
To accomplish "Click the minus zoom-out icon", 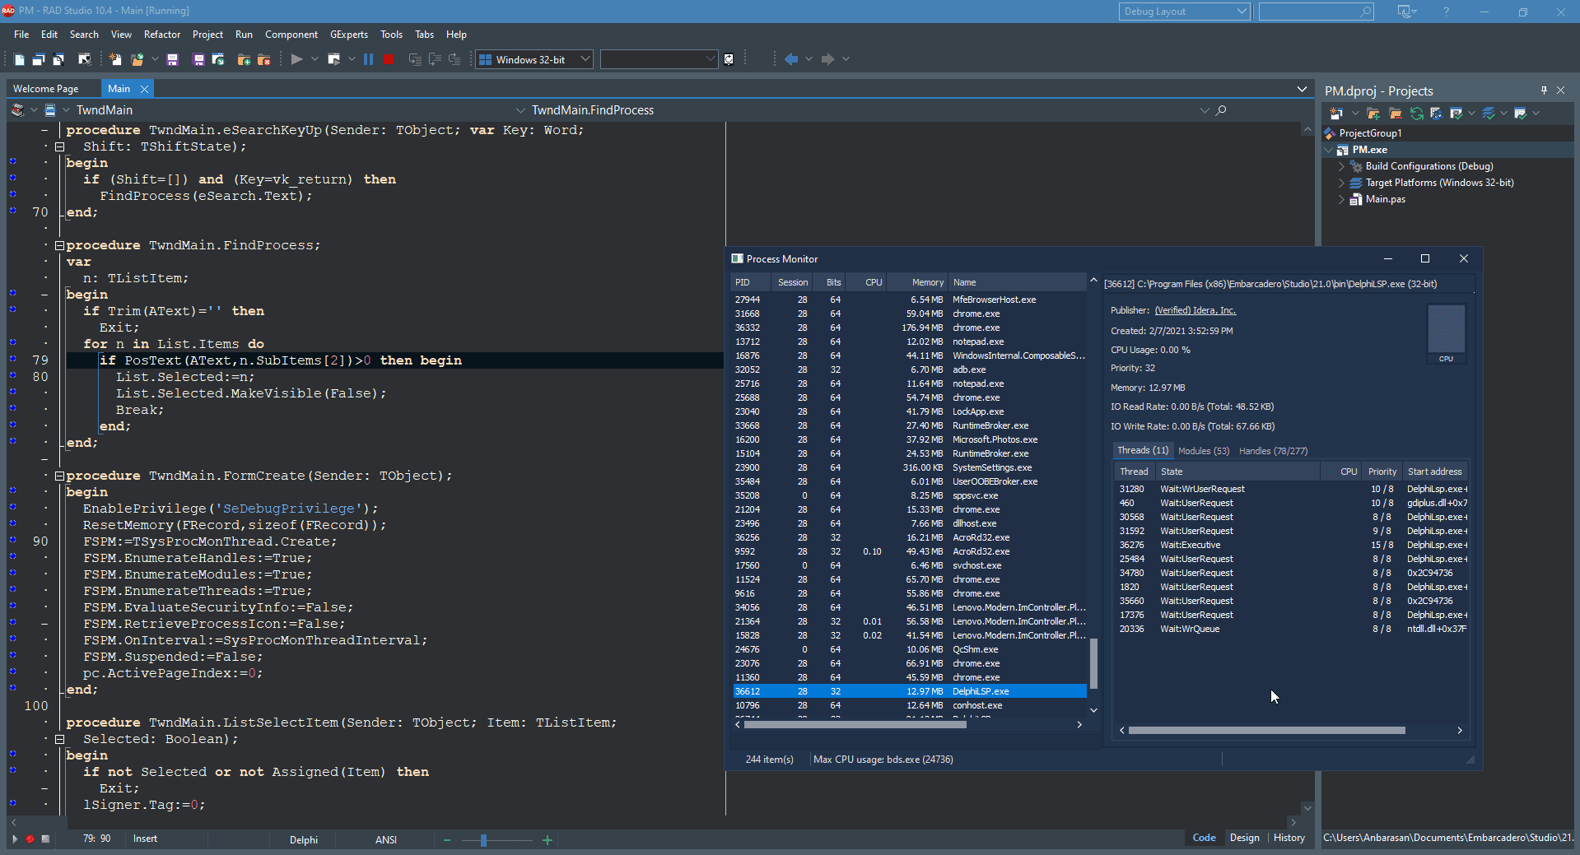I will pyautogui.click(x=447, y=840).
